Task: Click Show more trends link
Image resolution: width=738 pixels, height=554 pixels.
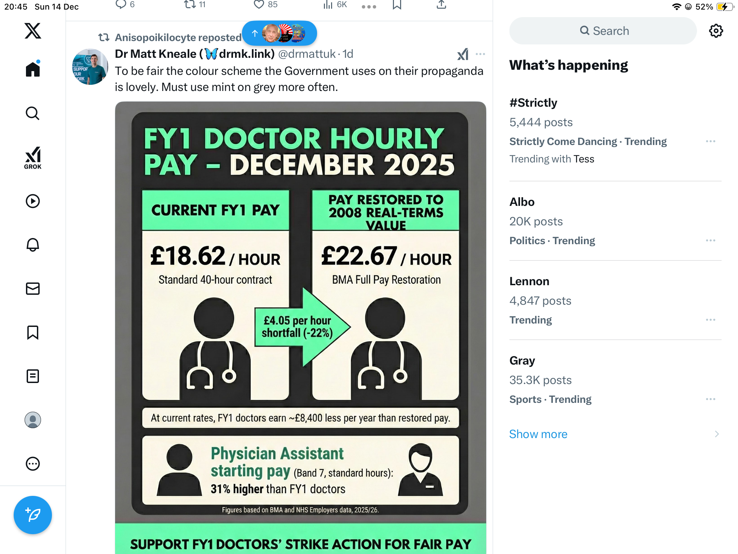Action: pyautogui.click(x=538, y=434)
